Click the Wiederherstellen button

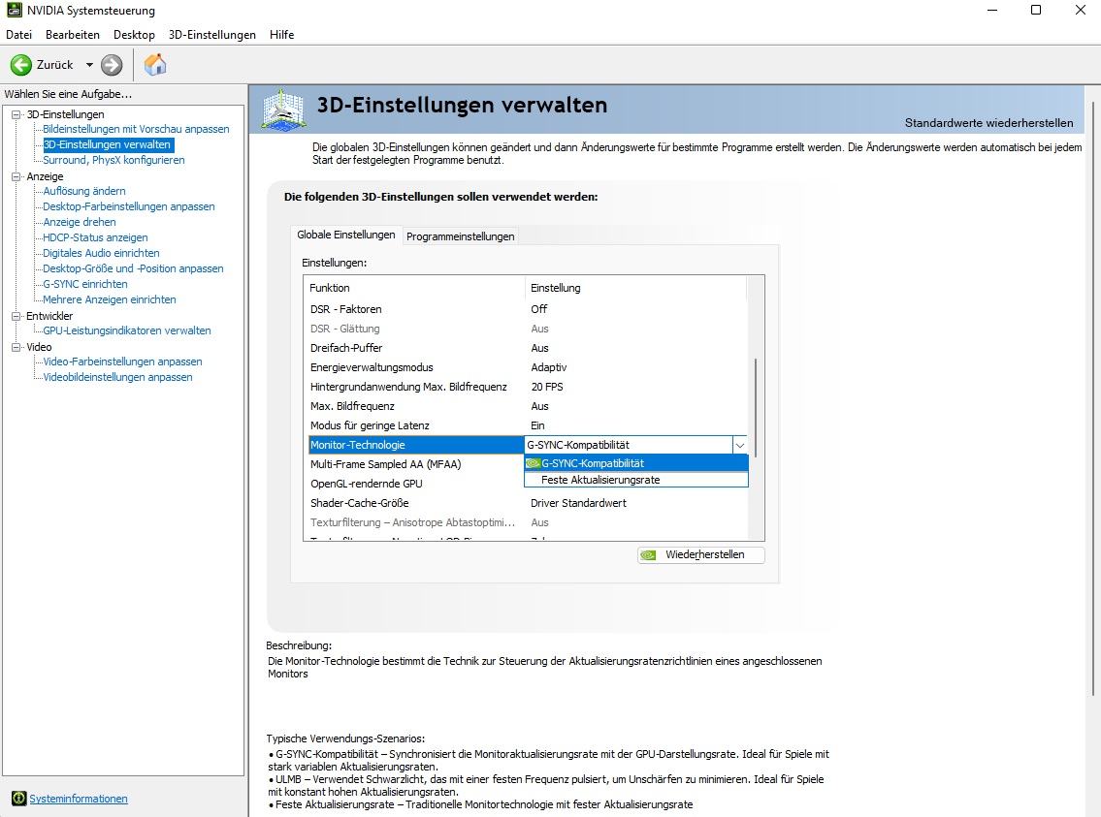click(700, 554)
